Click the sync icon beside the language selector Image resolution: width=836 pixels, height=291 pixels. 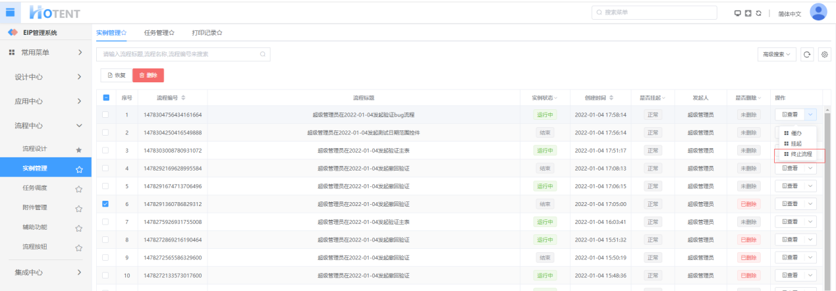tap(758, 13)
